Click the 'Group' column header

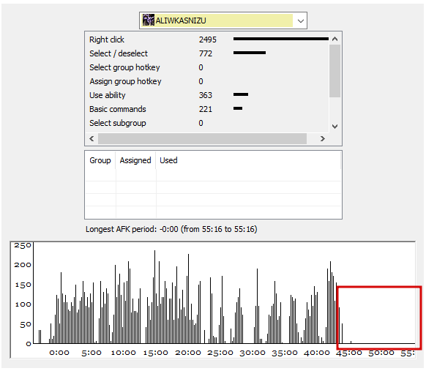(100, 160)
